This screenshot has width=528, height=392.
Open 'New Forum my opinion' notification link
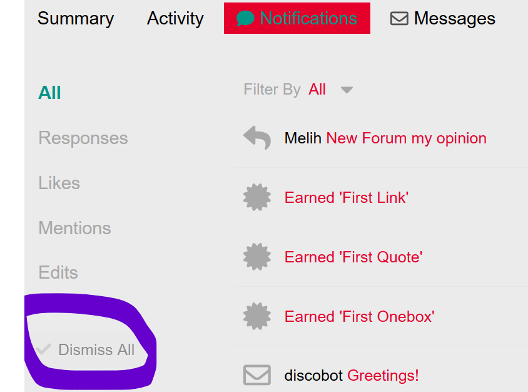pyautogui.click(x=407, y=138)
